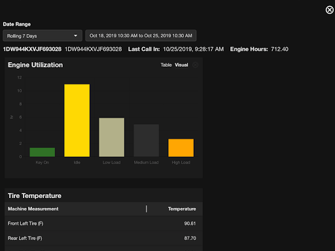This screenshot has width=335, height=251.
Task: Open the date range picker field
Action: 141,36
